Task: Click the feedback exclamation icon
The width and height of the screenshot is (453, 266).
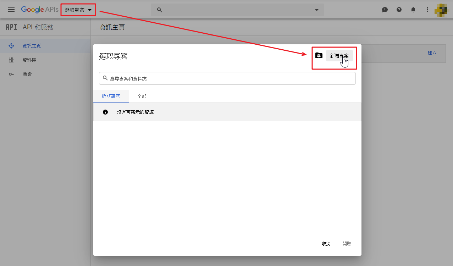Action: coord(385,10)
